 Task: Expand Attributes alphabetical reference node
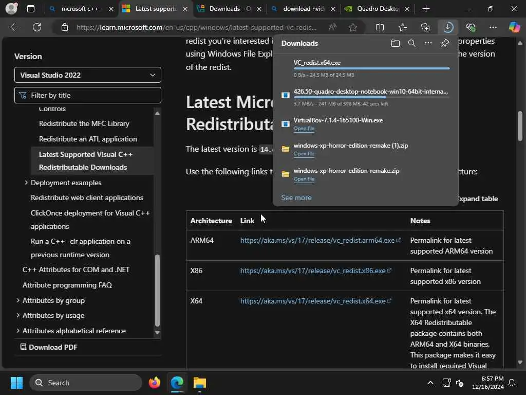(x=18, y=331)
